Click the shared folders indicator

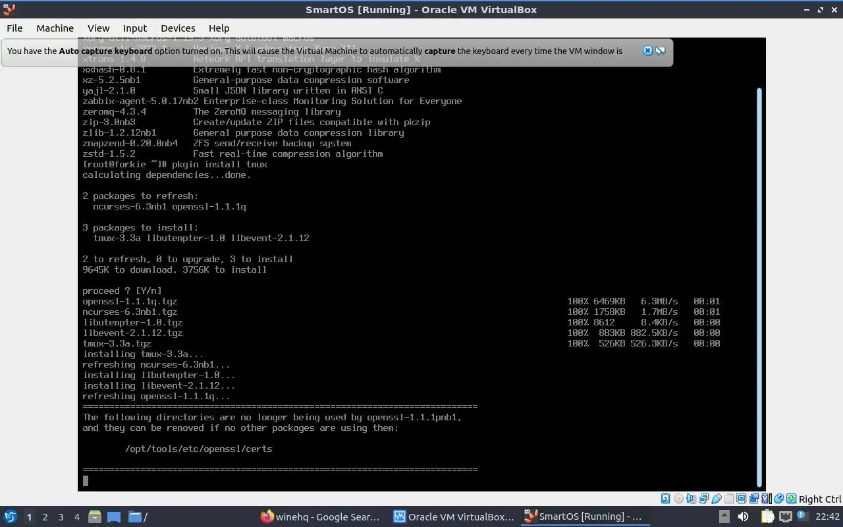coord(728,499)
